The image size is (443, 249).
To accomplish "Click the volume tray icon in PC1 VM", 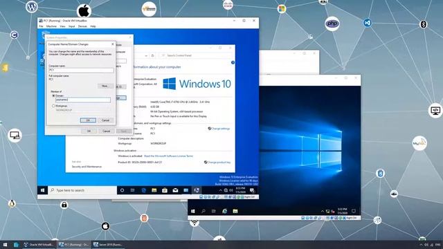I will (230, 190).
